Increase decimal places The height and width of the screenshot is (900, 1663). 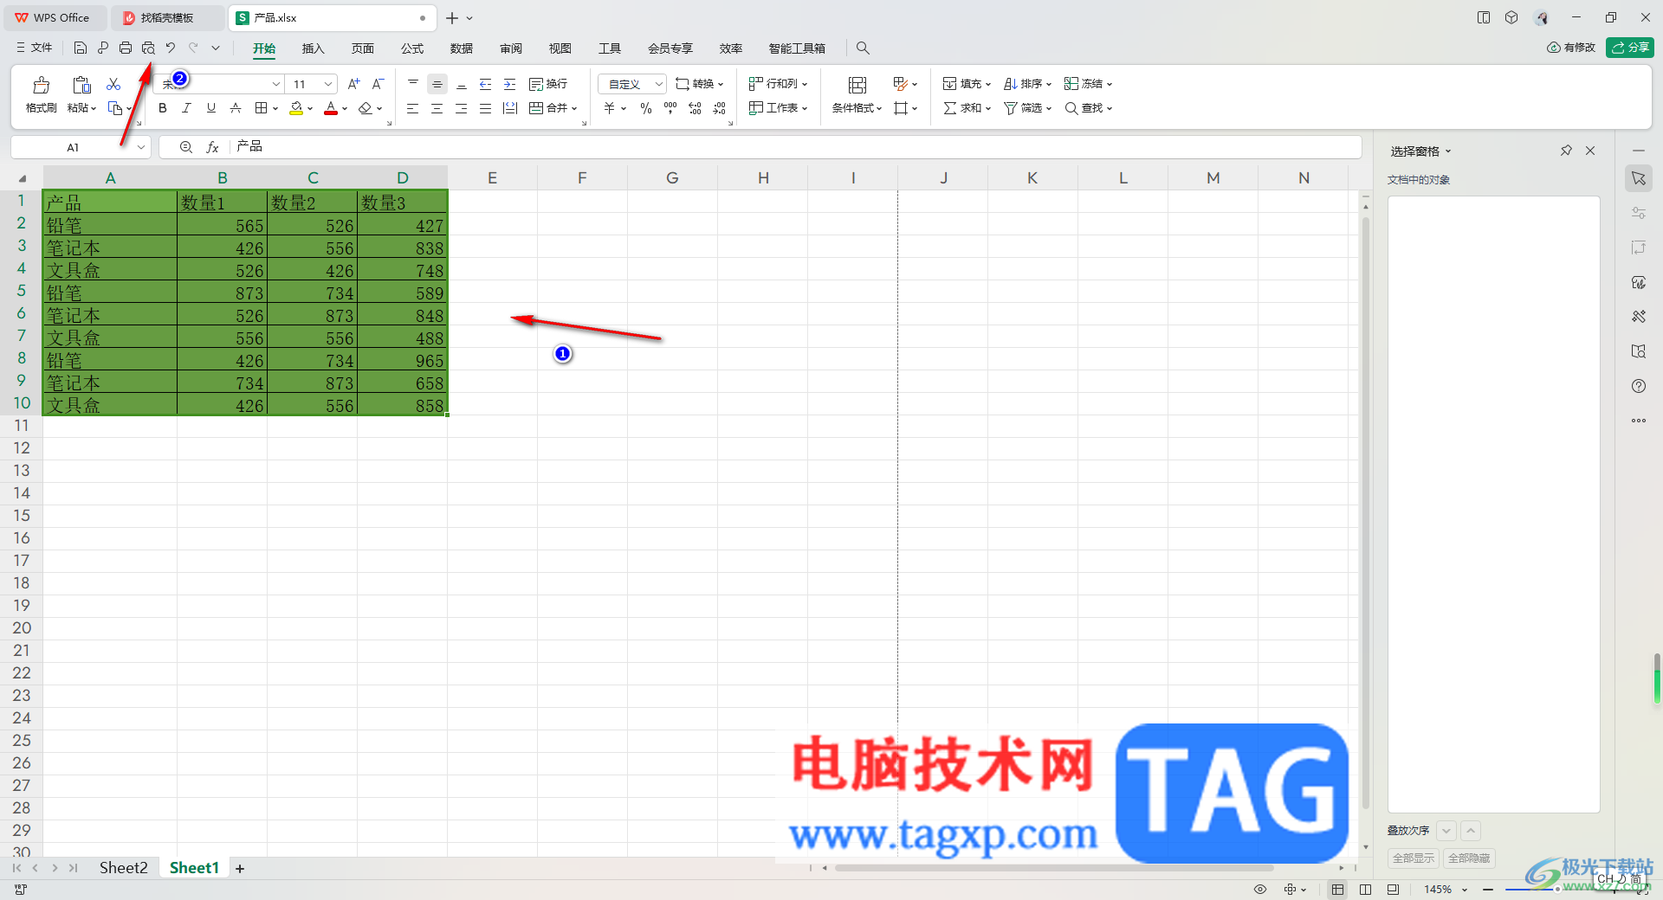(695, 108)
